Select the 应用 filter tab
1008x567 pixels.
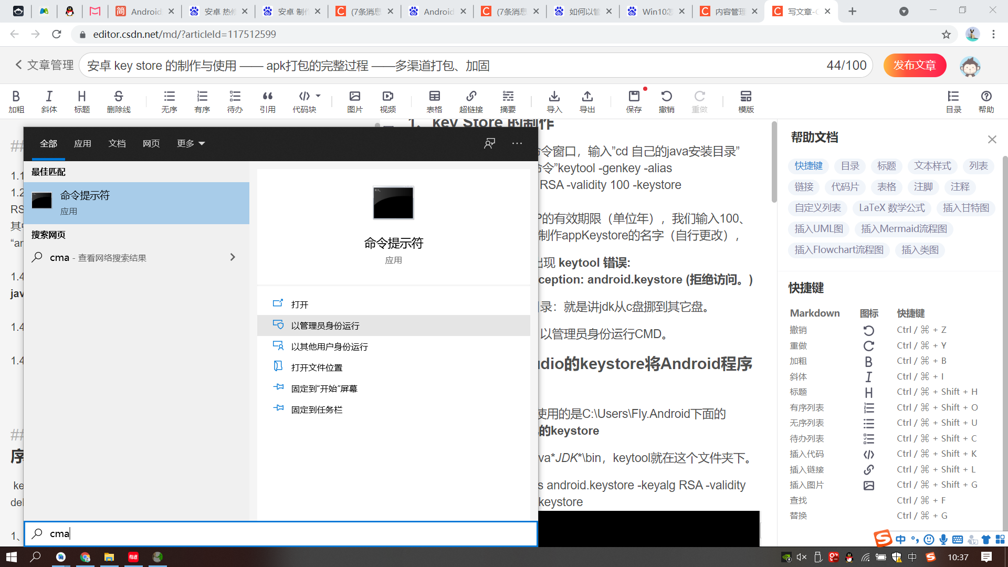coord(82,143)
